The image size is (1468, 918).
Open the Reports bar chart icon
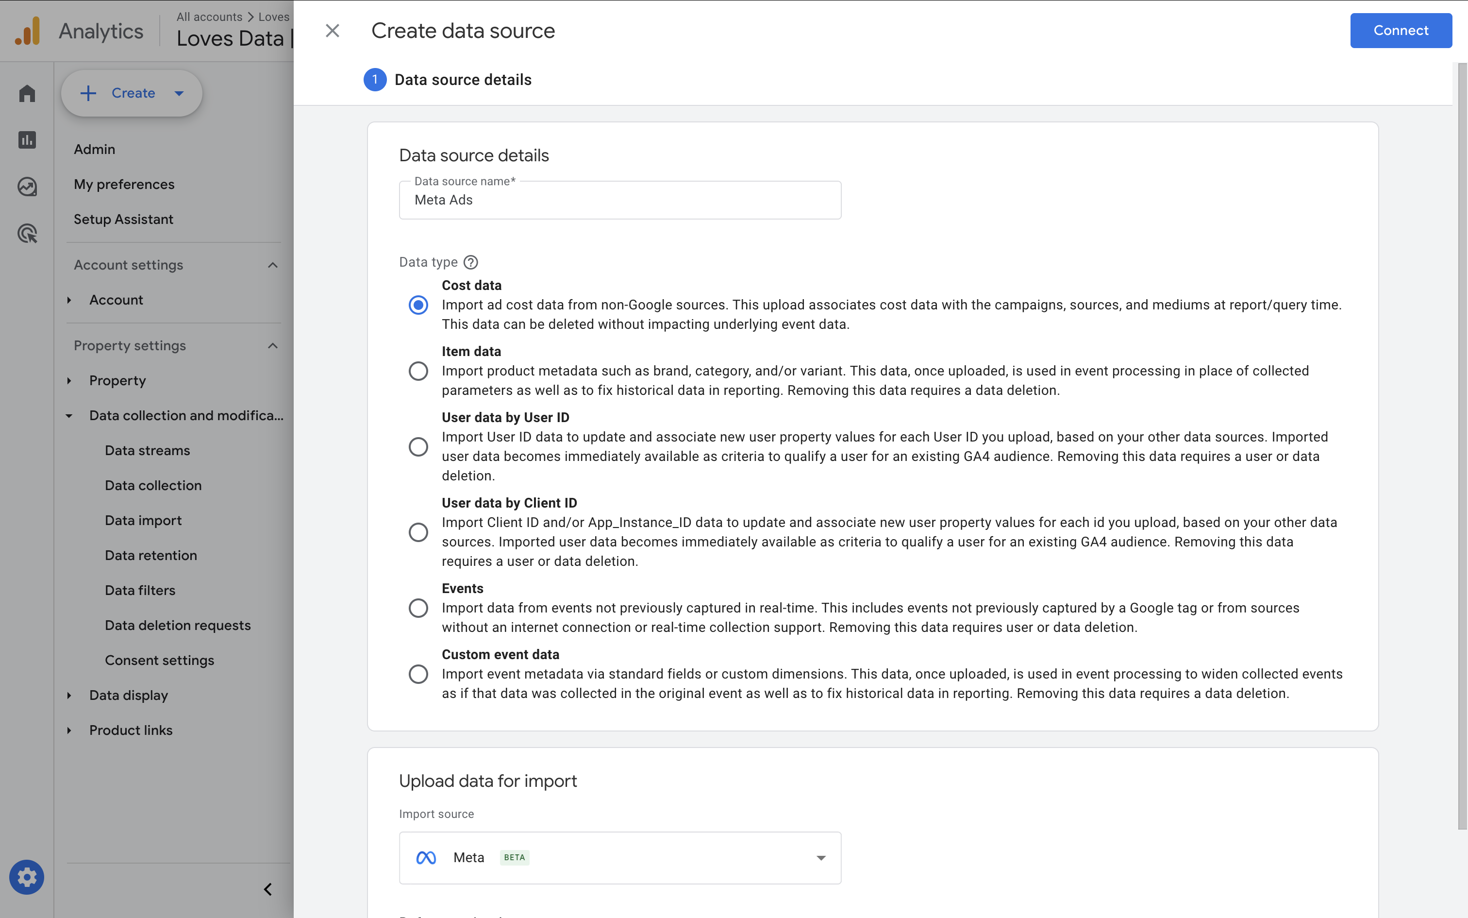click(x=27, y=140)
